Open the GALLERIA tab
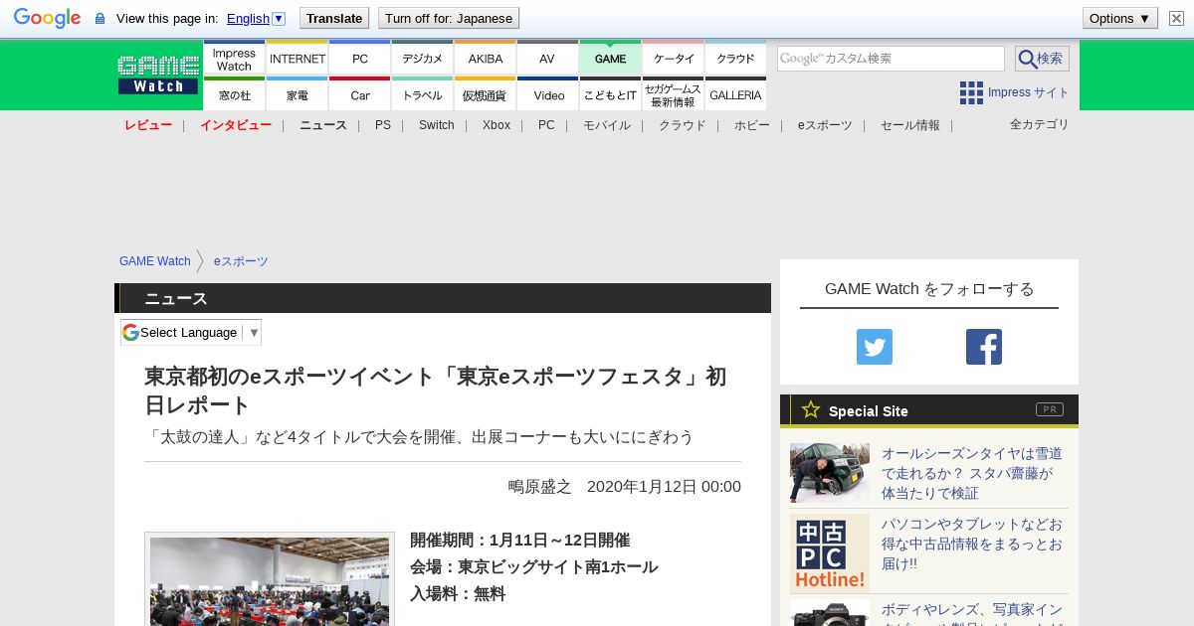The height and width of the screenshot is (626, 1194). tap(735, 94)
